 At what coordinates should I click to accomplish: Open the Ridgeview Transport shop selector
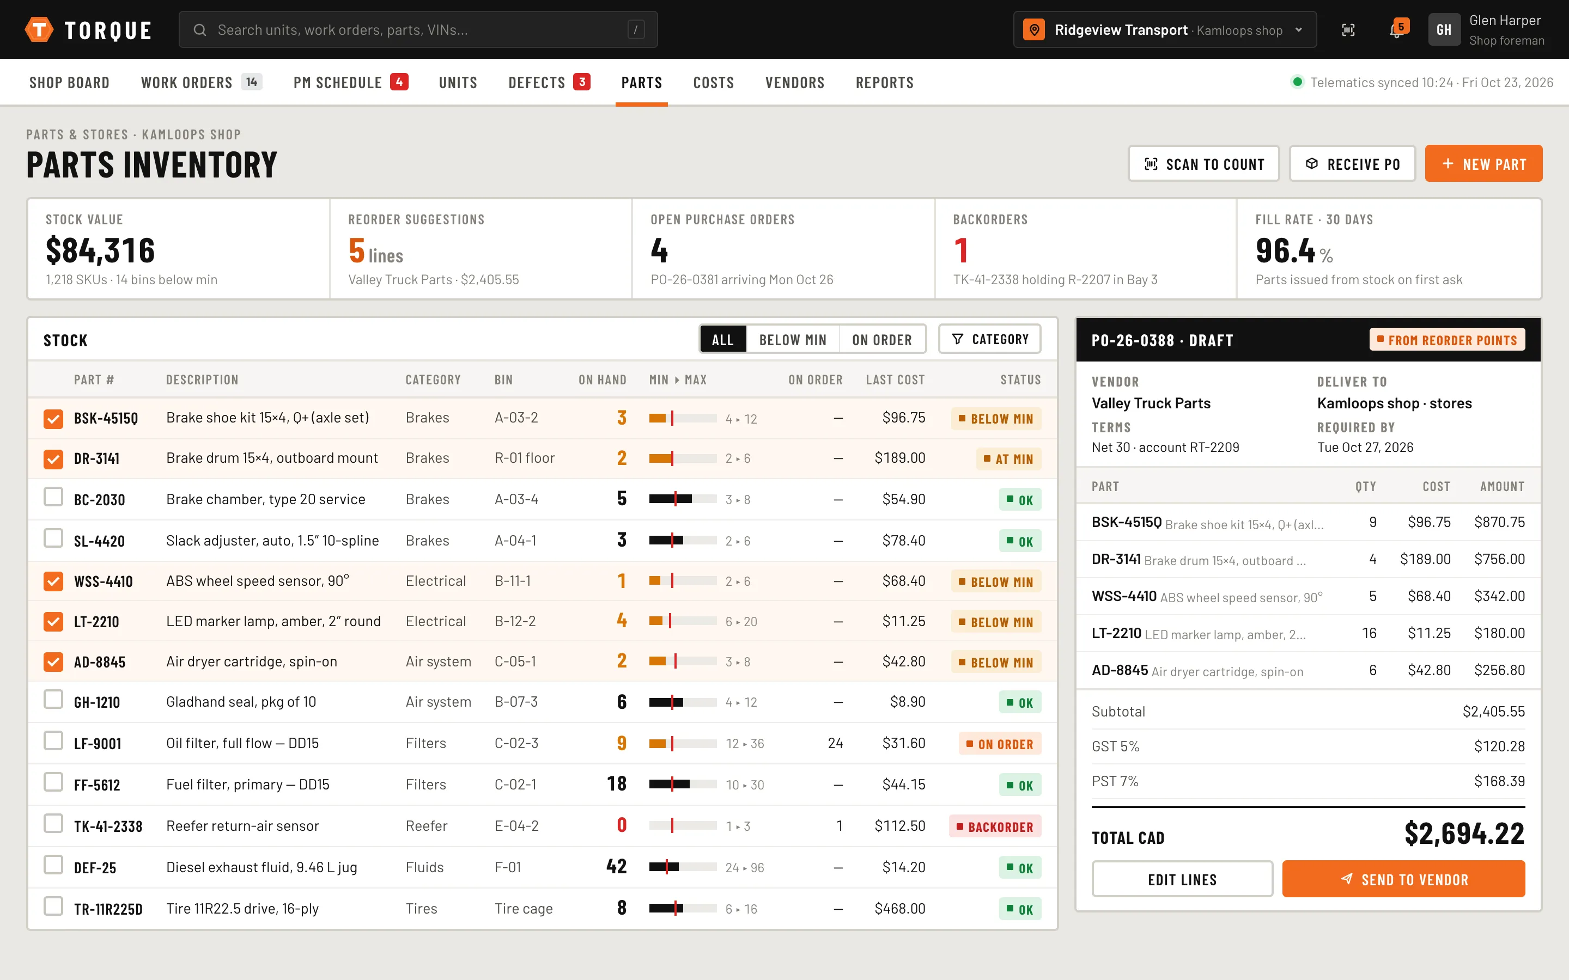click(1164, 30)
